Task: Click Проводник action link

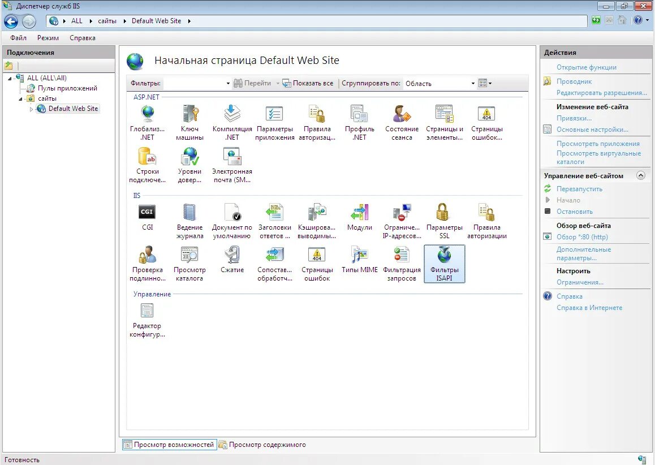Action: pyautogui.click(x=574, y=81)
